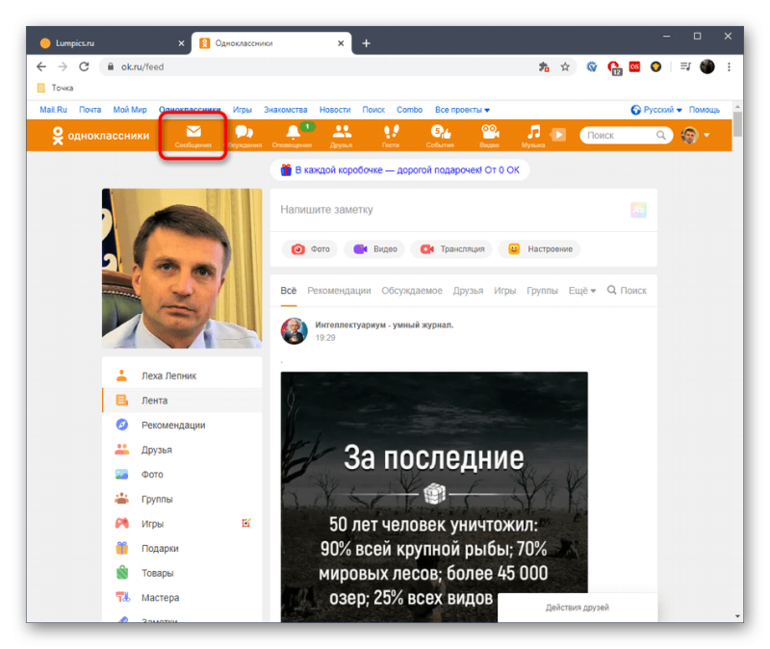Screen dimensions: 770x649
Task: Expand the account menu arrow beside the avatar
Action: pyautogui.click(x=706, y=135)
